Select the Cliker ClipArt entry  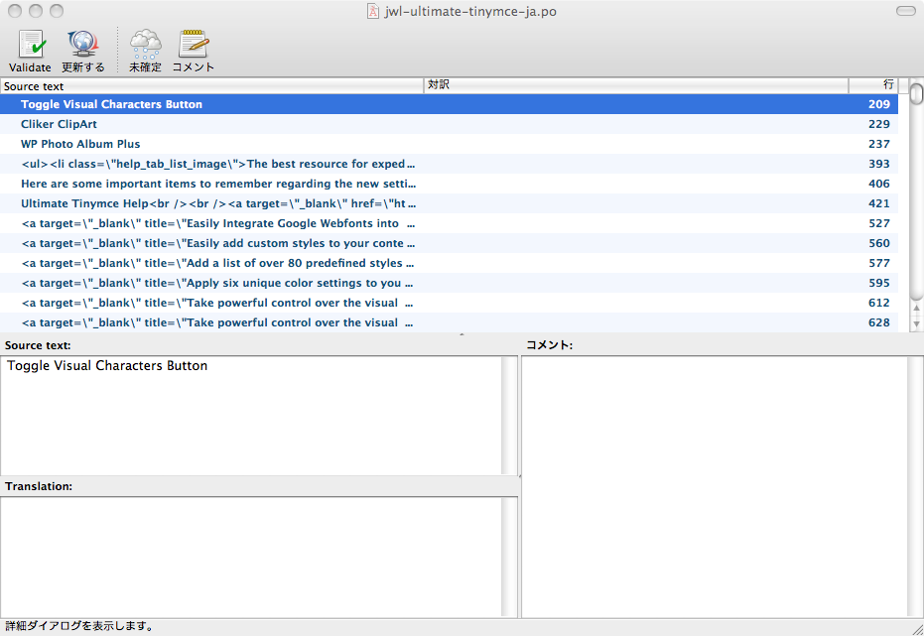(59, 124)
